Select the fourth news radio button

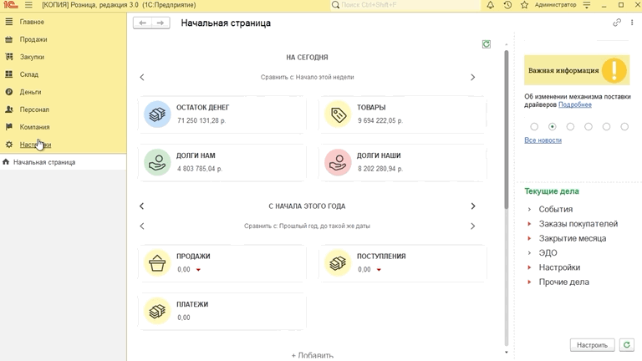coord(588,126)
